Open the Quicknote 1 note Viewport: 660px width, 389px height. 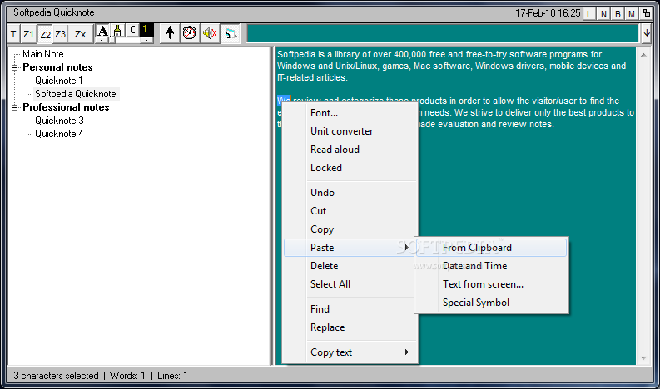click(x=58, y=81)
